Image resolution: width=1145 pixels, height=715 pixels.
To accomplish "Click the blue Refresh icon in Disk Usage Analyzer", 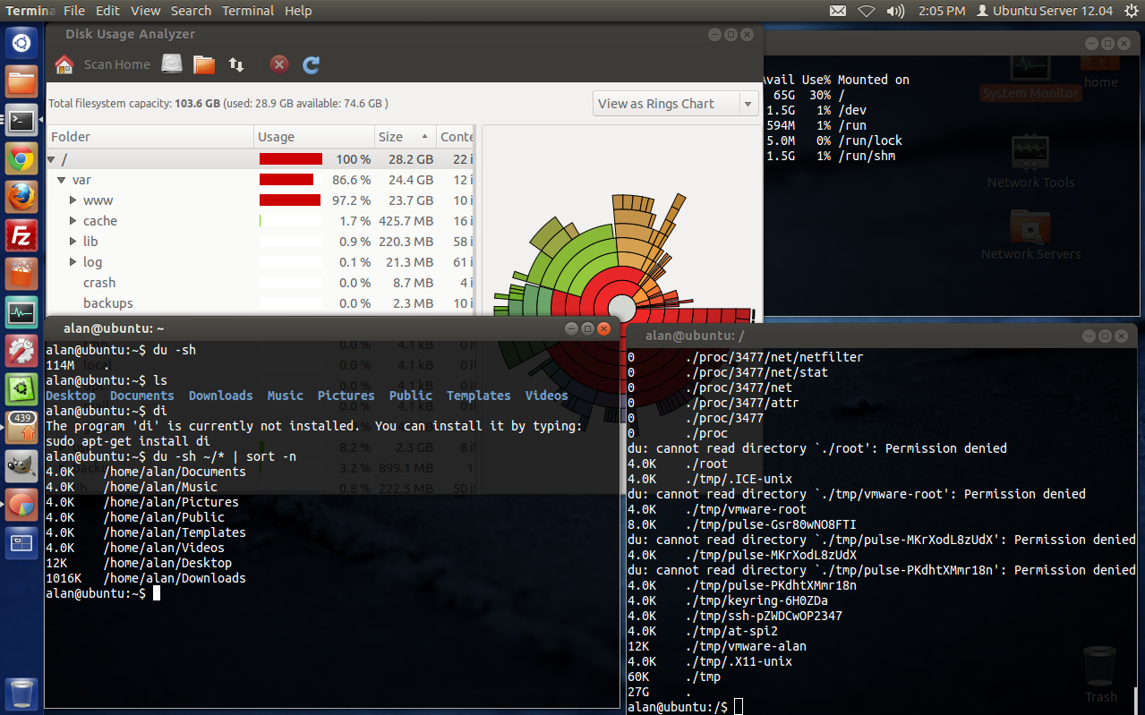I will coord(311,64).
